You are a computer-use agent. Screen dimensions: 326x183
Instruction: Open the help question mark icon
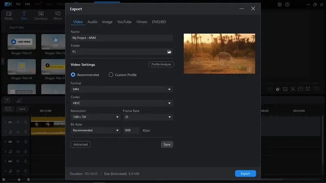287,4
